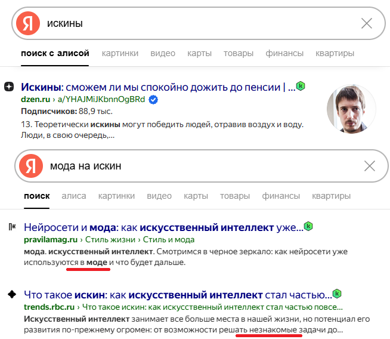Click green Kaspersky badge on Искины result

(301, 86)
